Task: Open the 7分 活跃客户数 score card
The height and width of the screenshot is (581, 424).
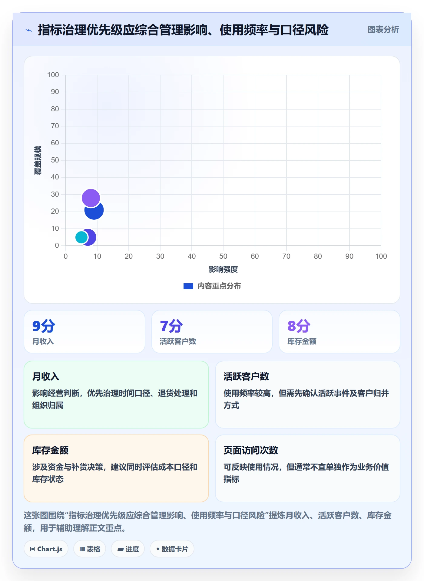Action: point(212,332)
